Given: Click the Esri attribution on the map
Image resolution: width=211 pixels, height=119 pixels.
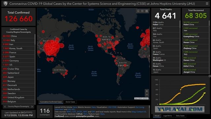Looking at the screenshot, I should pos(141,99).
